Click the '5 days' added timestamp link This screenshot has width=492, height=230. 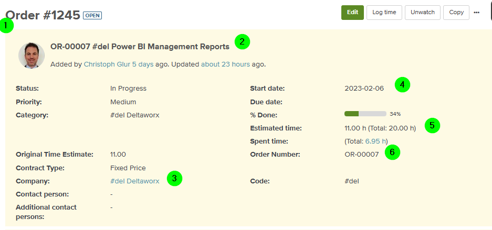[143, 64]
